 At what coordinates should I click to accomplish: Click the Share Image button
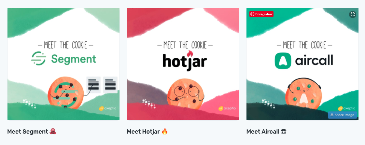tap(343, 115)
